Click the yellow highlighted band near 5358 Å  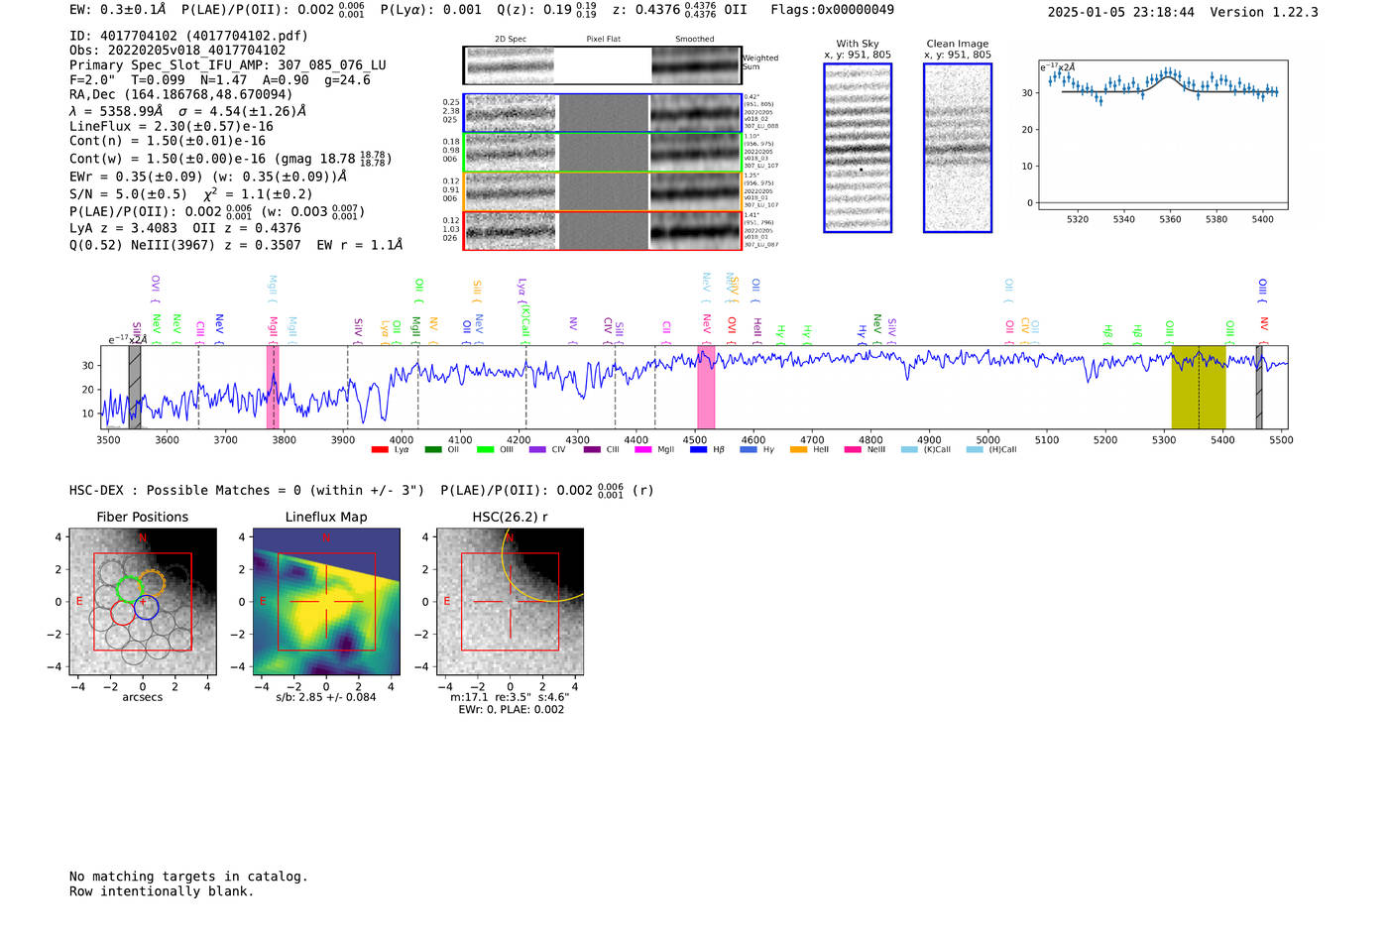coord(1199,387)
